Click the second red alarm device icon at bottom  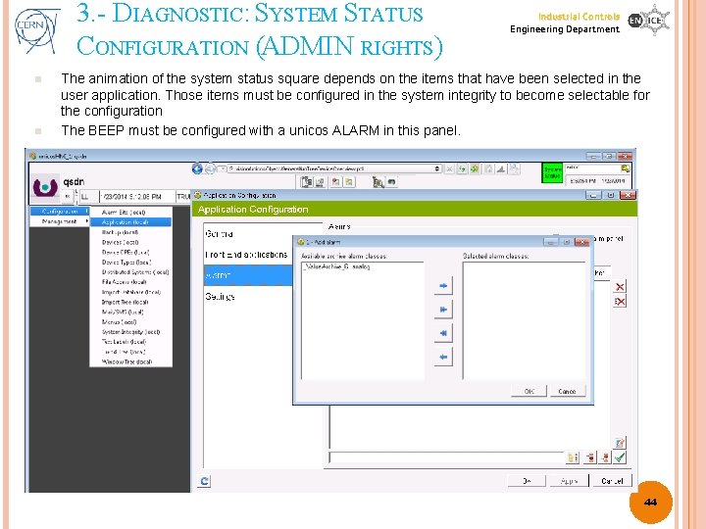[605, 457]
